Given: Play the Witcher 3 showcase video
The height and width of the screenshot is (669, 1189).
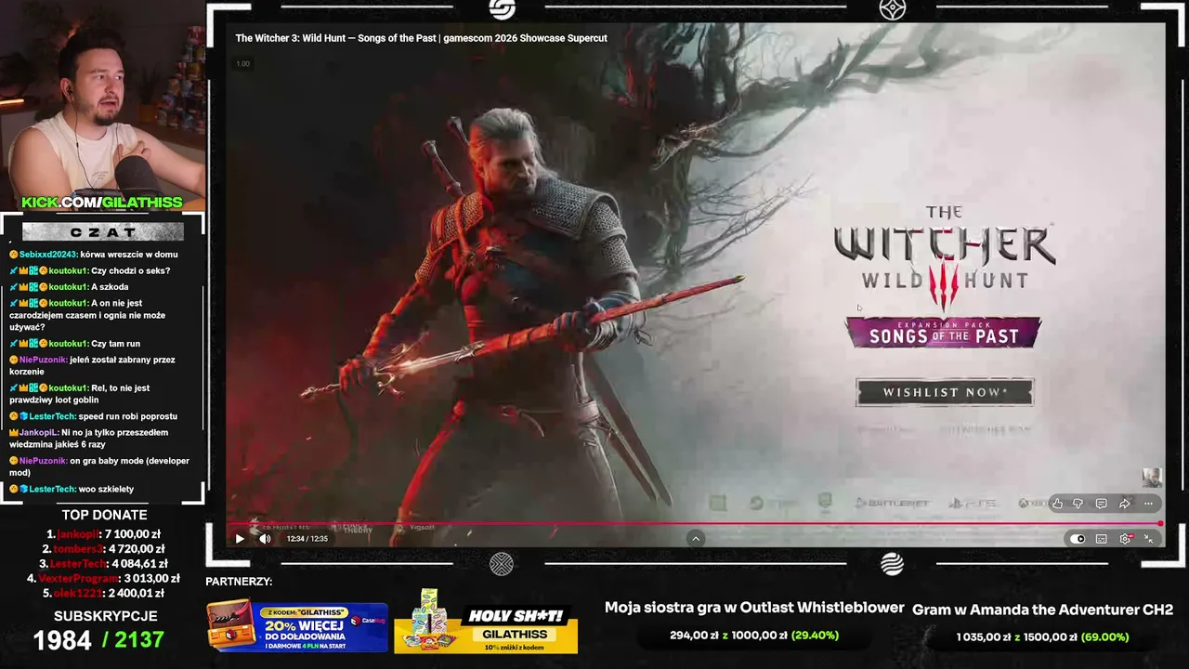Looking at the screenshot, I should pyautogui.click(x=240, y=539).
